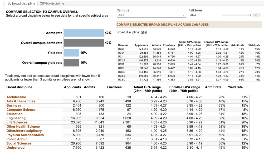Click the next fall term arrow
Viewport: 269px width, 151px height.
[x=259, y=15]
